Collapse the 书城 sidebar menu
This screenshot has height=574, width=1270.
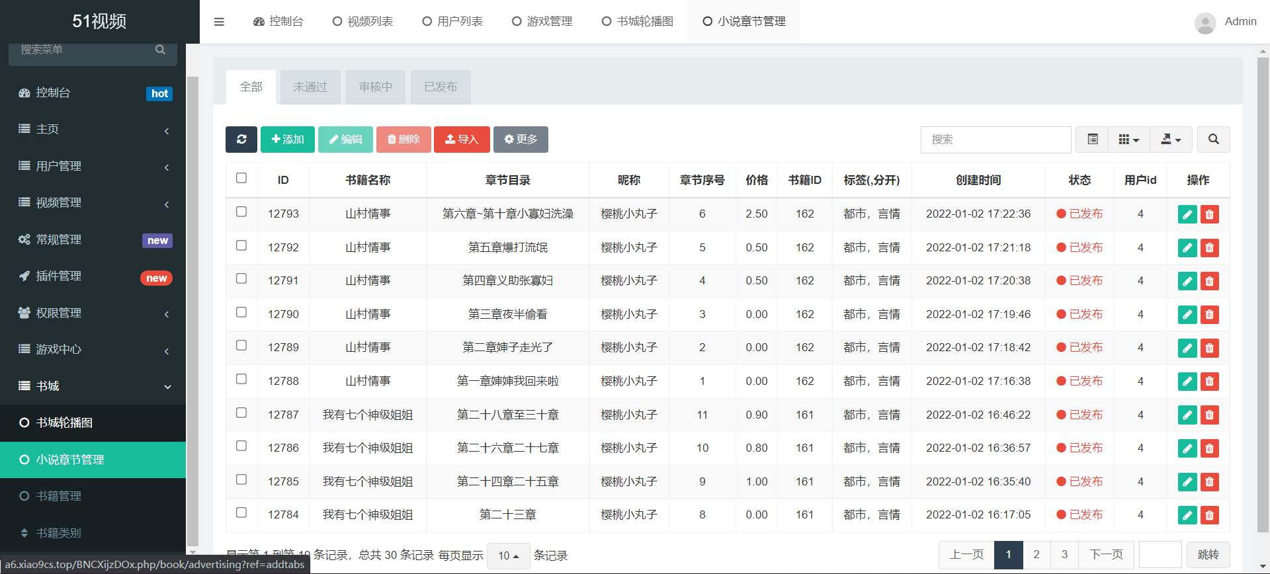[x=93, y=387]
